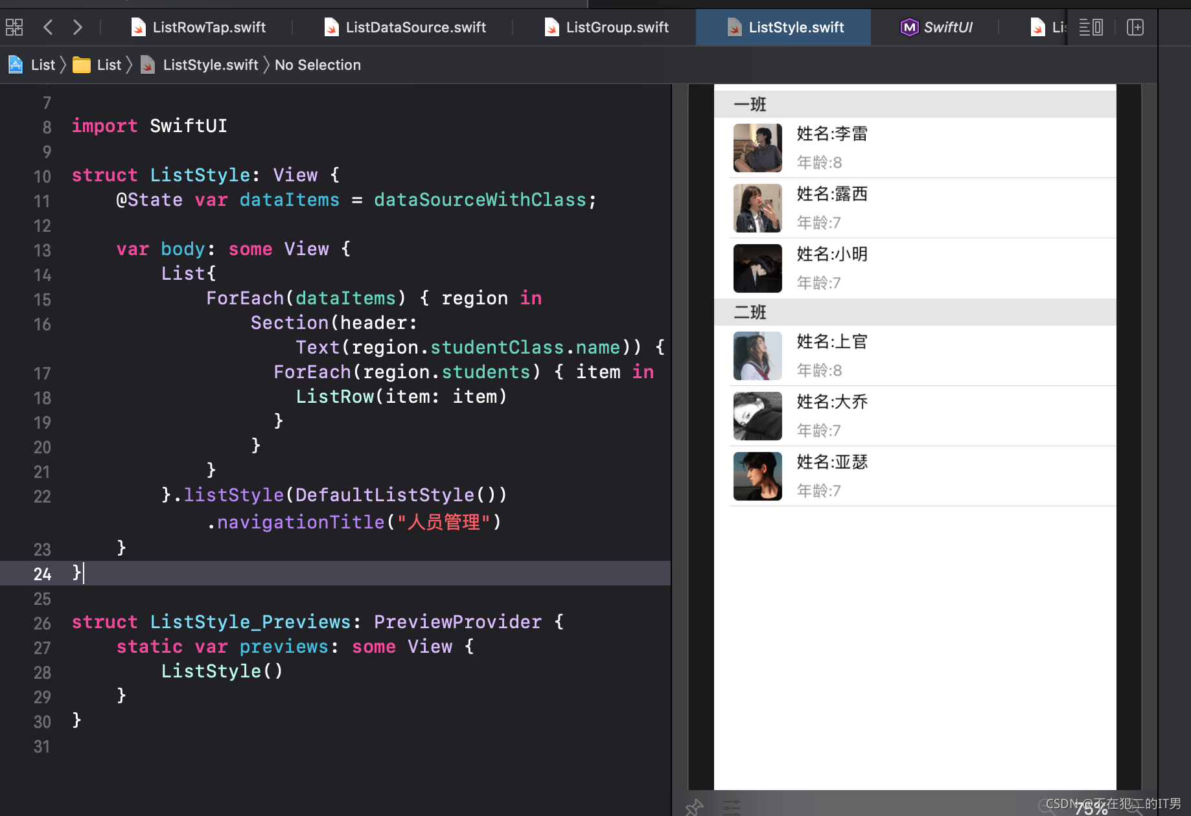Click the import keyword on line 8
The height and width of the screenshot is (816, 1191).
pos(104,126)
